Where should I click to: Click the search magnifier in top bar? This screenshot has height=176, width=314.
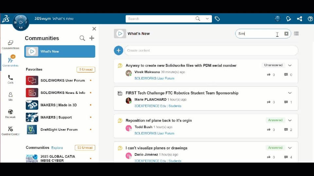coord(198,19)
